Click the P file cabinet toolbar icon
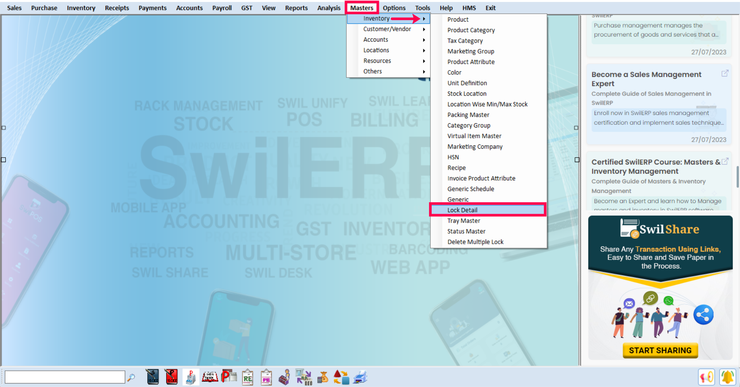Viewport: 740px width, 387px height. click(191, 377)
